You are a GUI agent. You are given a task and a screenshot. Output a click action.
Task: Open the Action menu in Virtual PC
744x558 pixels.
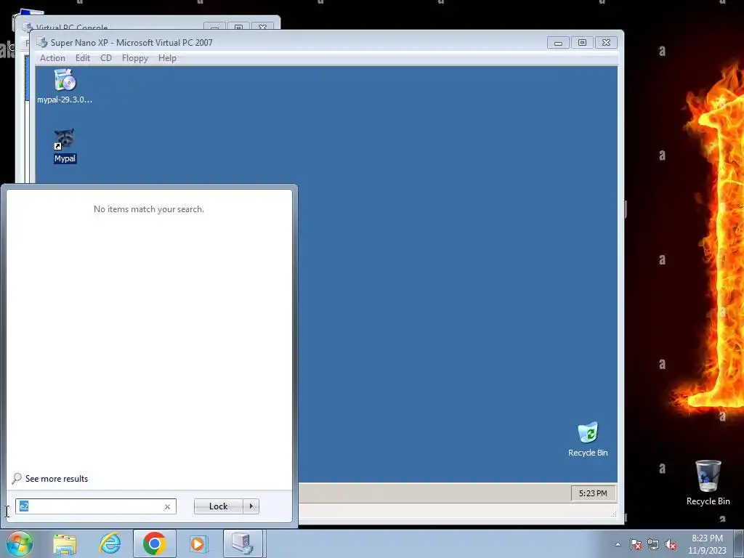(52, 58)
